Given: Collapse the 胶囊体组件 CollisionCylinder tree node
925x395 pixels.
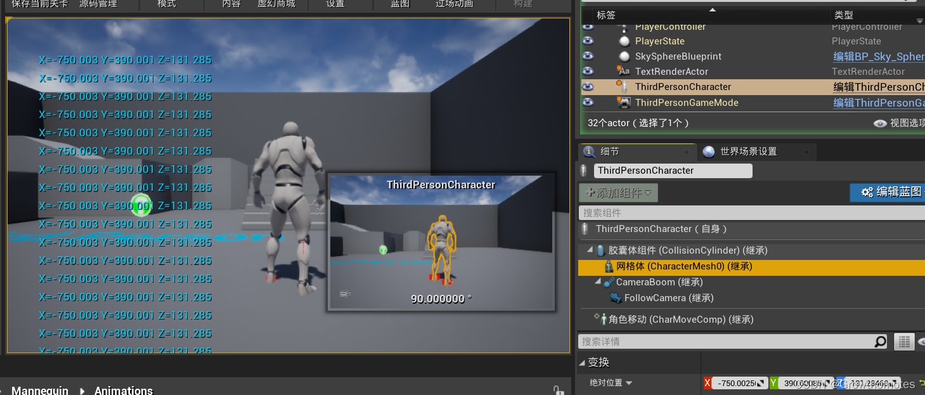Looking at the screenshot, I should click(591, 250).
